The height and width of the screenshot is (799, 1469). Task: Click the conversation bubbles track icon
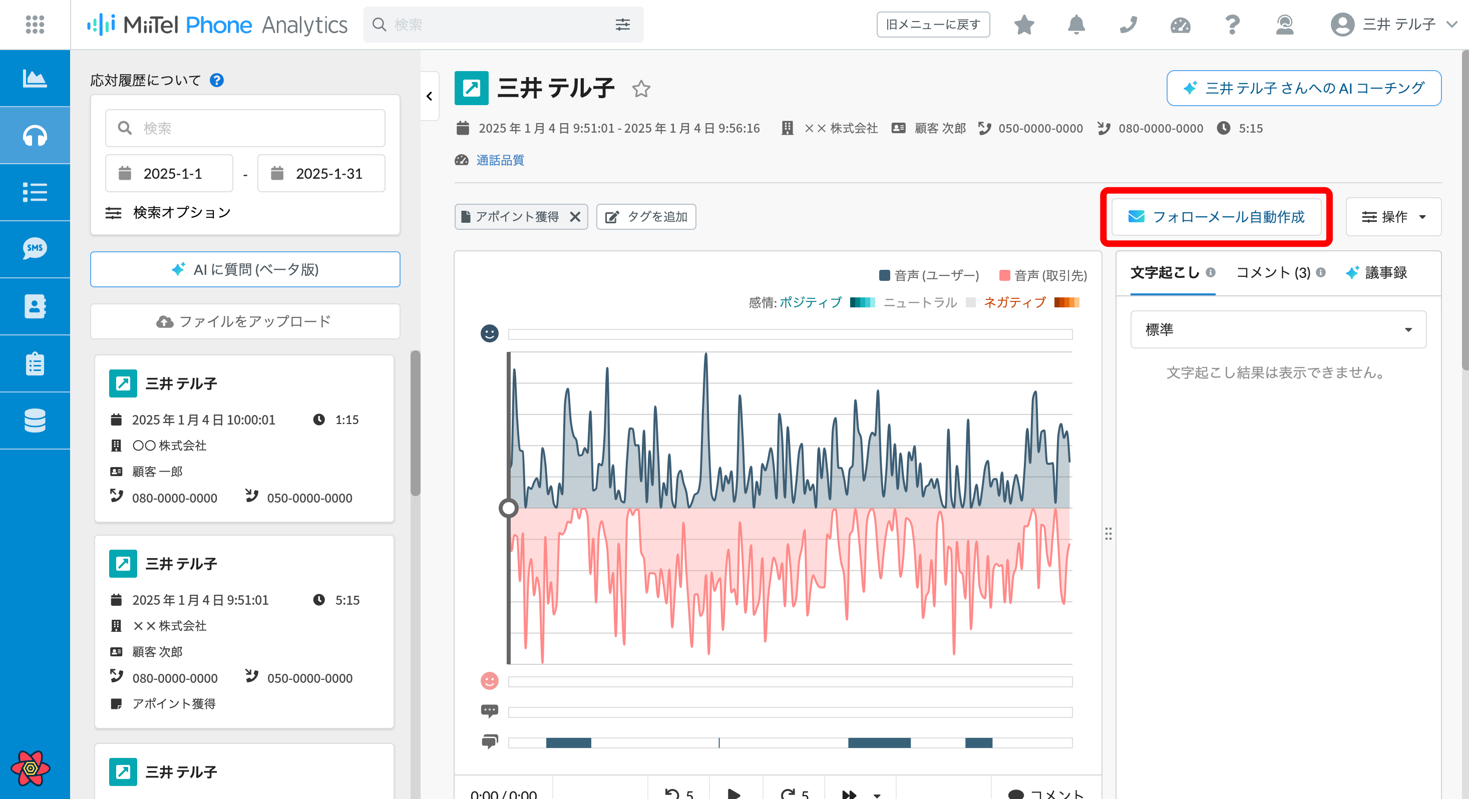pyautogui.click(x=489, y=741)
